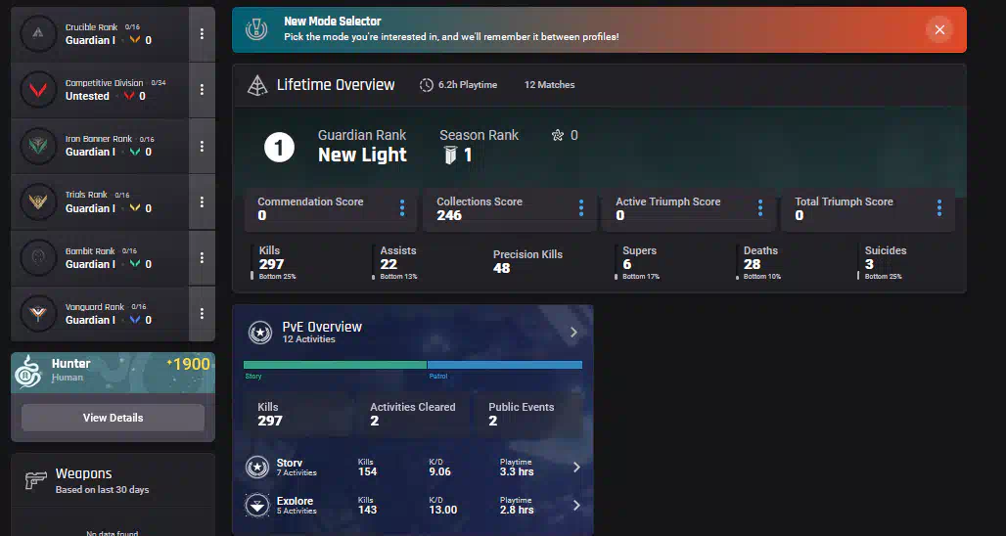Click the Activities Cleared 2 tile

pos(413,414)
